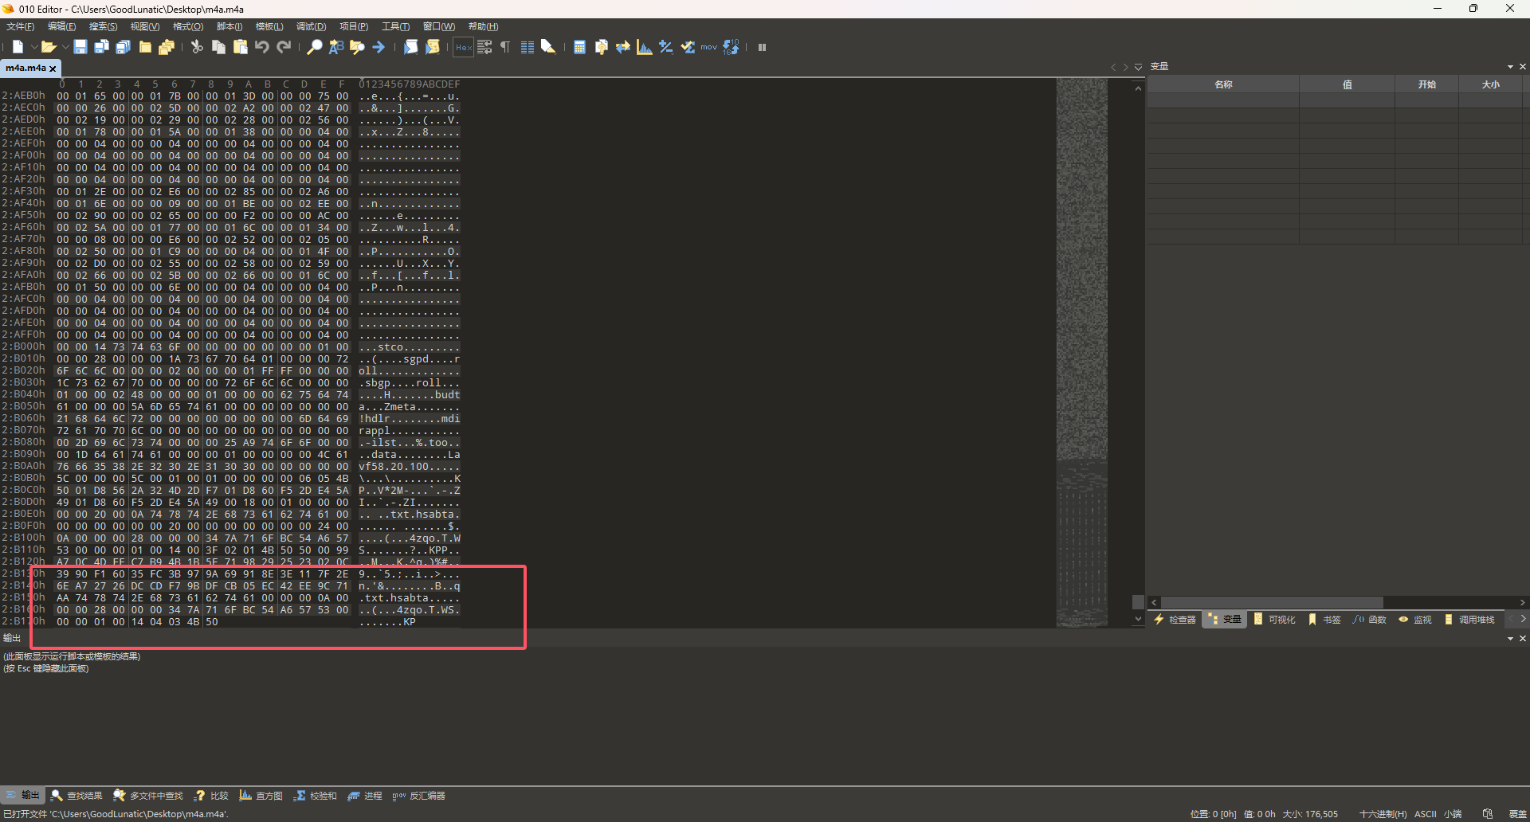Run template with the dotted scroll icon
This screenshot has width=1530, height=822.
(x=433, y=47)
